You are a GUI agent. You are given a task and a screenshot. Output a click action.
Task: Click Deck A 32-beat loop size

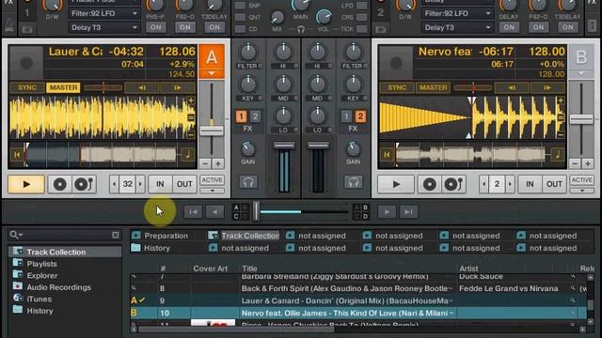pyautogui.click(x=128, y=184)
